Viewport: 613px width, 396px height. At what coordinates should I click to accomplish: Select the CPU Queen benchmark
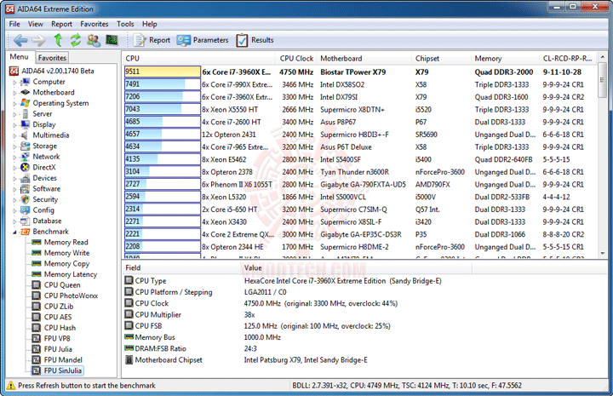62,285
